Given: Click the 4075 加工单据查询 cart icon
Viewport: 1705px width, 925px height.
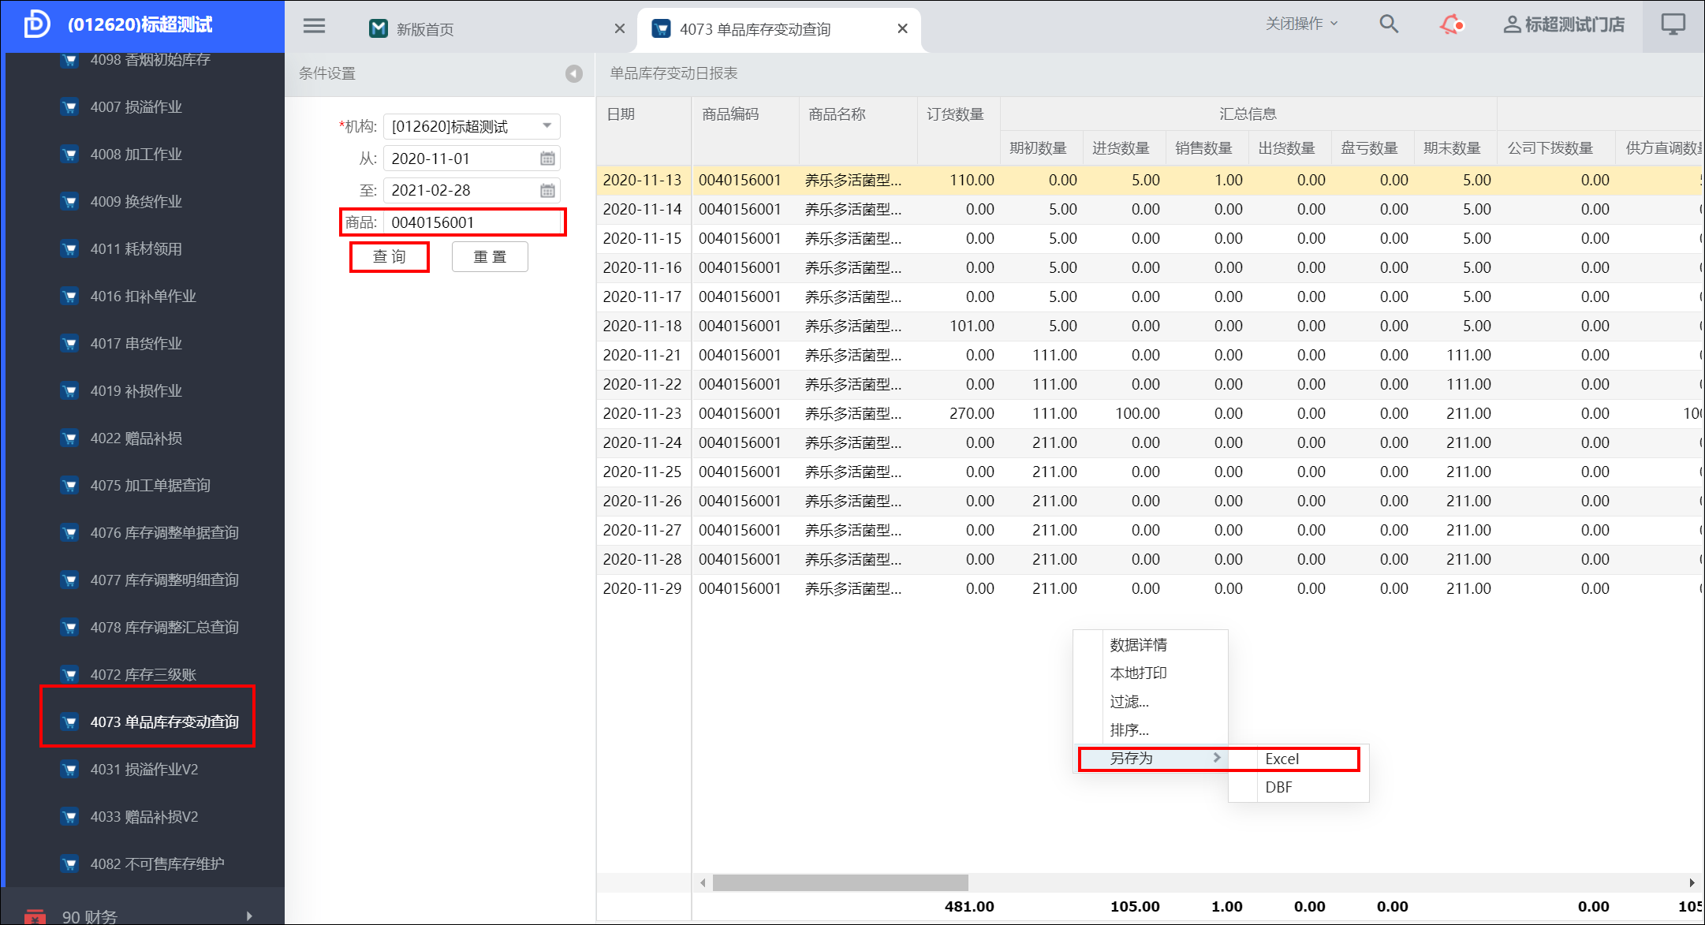Looking at the screenshot, I should pyautogui.click(x=70, y=486).
